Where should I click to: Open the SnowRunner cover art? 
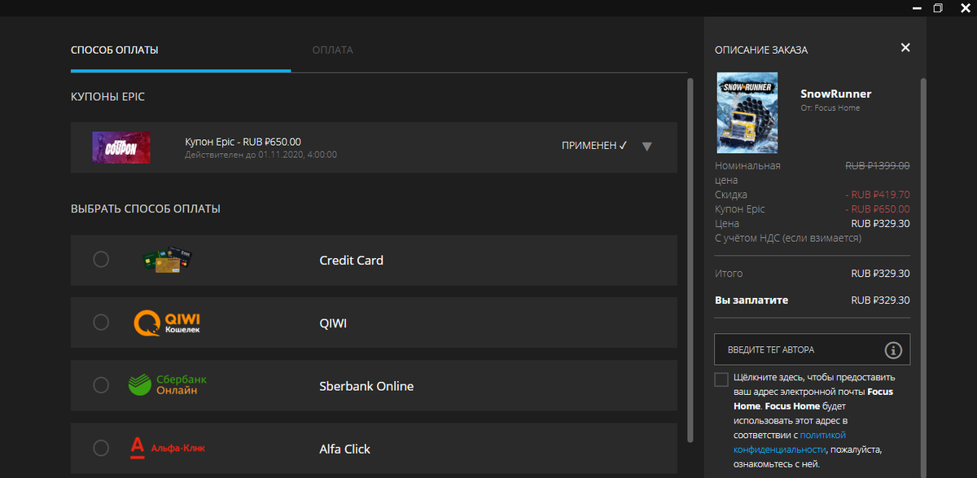coord(747,113)
